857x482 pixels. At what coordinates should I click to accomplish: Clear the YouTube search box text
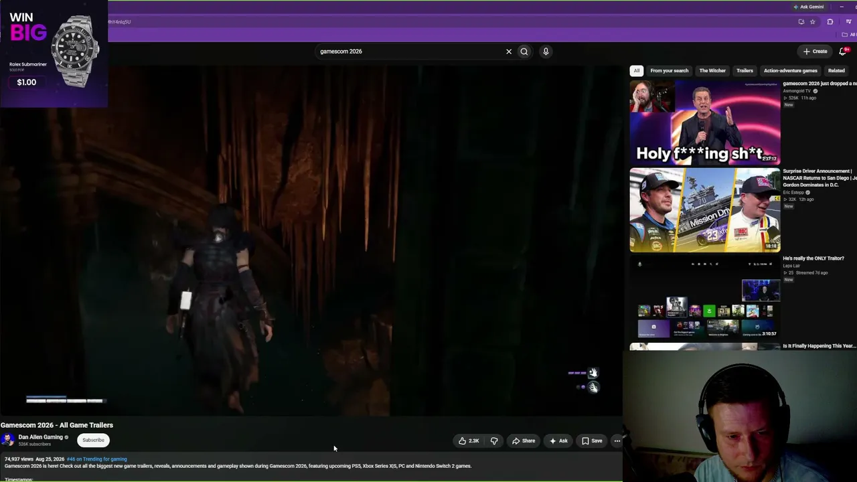(x=509, y=52)
